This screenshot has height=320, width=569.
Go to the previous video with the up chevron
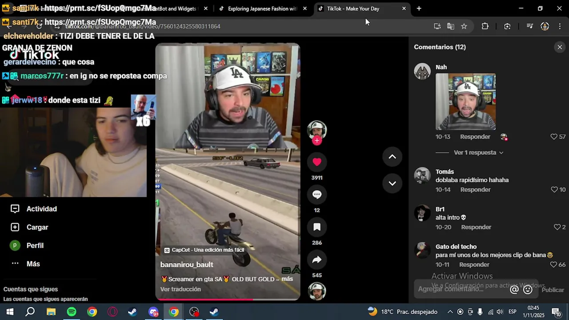392,156
